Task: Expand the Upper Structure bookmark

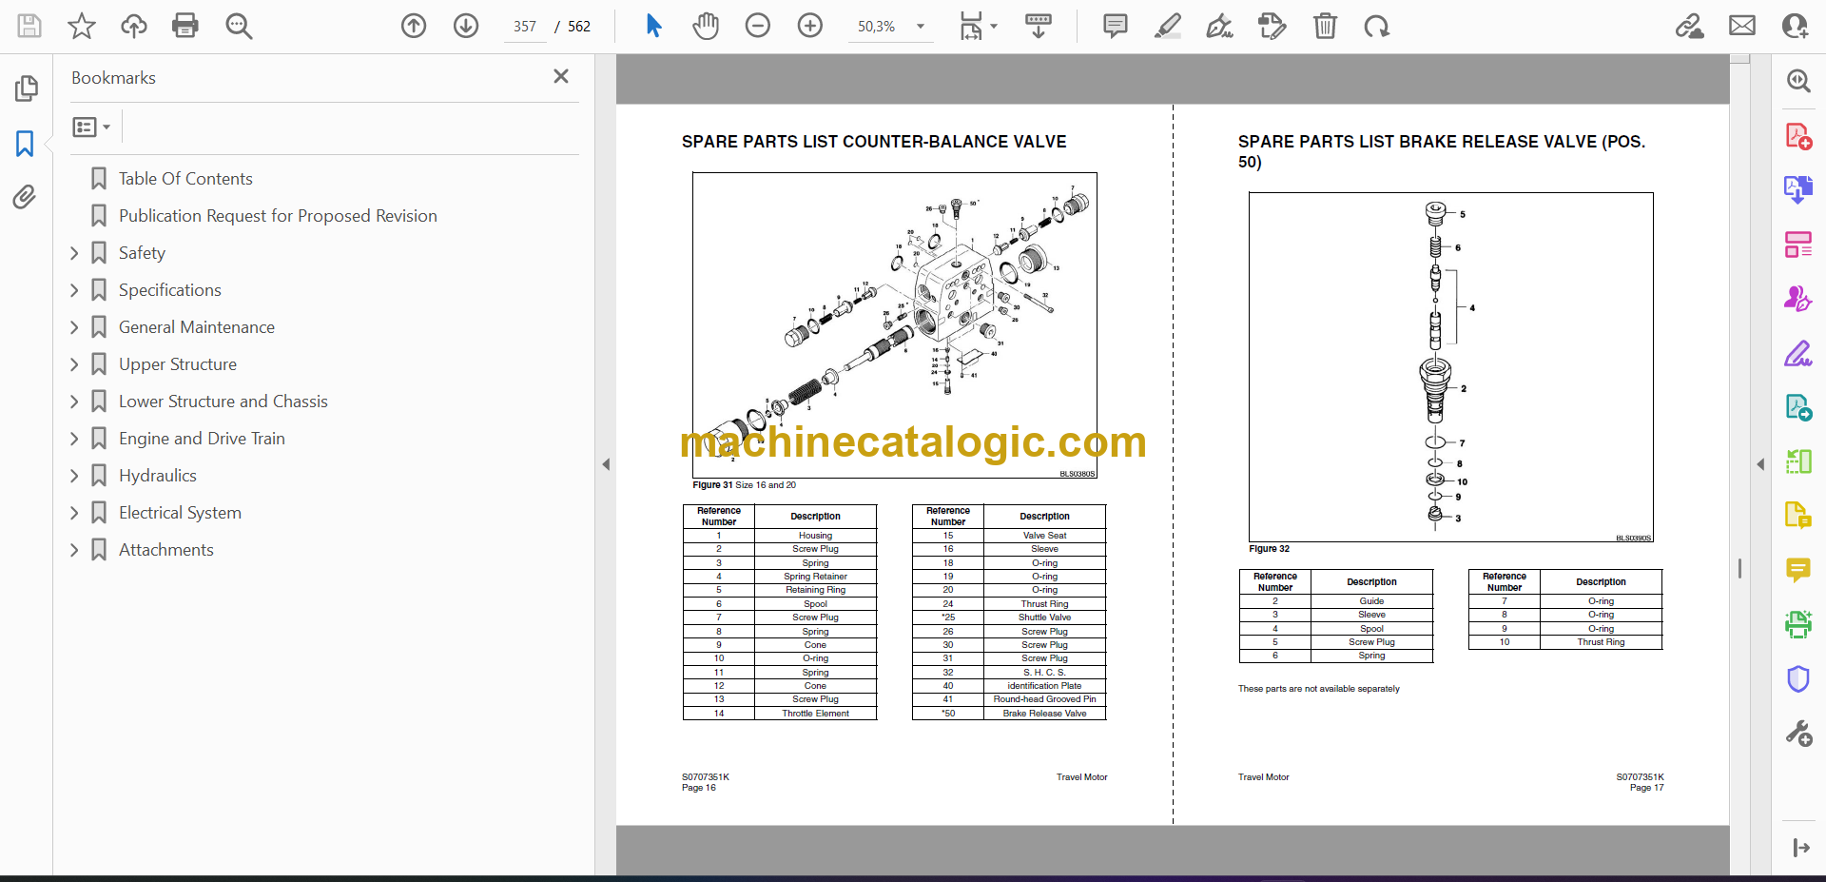Action: point(74,364)
